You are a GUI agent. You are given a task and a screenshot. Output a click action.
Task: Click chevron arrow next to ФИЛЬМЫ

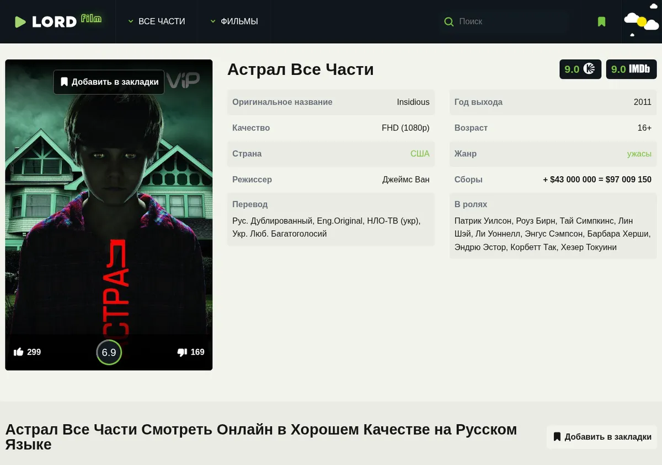(212, 21)
